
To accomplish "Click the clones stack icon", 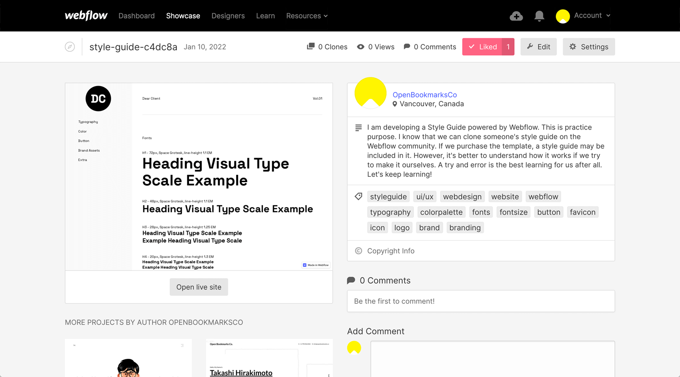I will click(x=311, y=46).
